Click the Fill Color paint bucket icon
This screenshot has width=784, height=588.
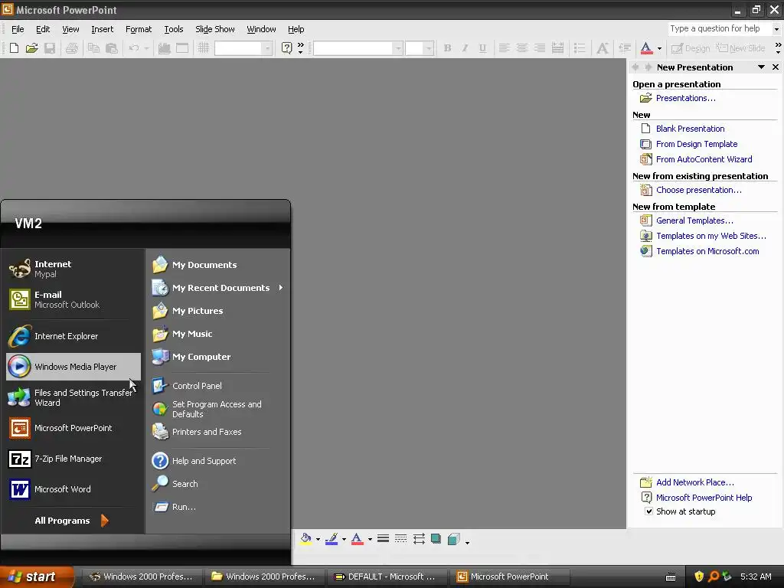(306, 538)
